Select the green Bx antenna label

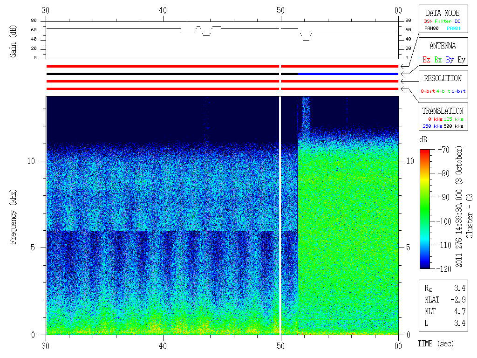click(x=438, y=60)
